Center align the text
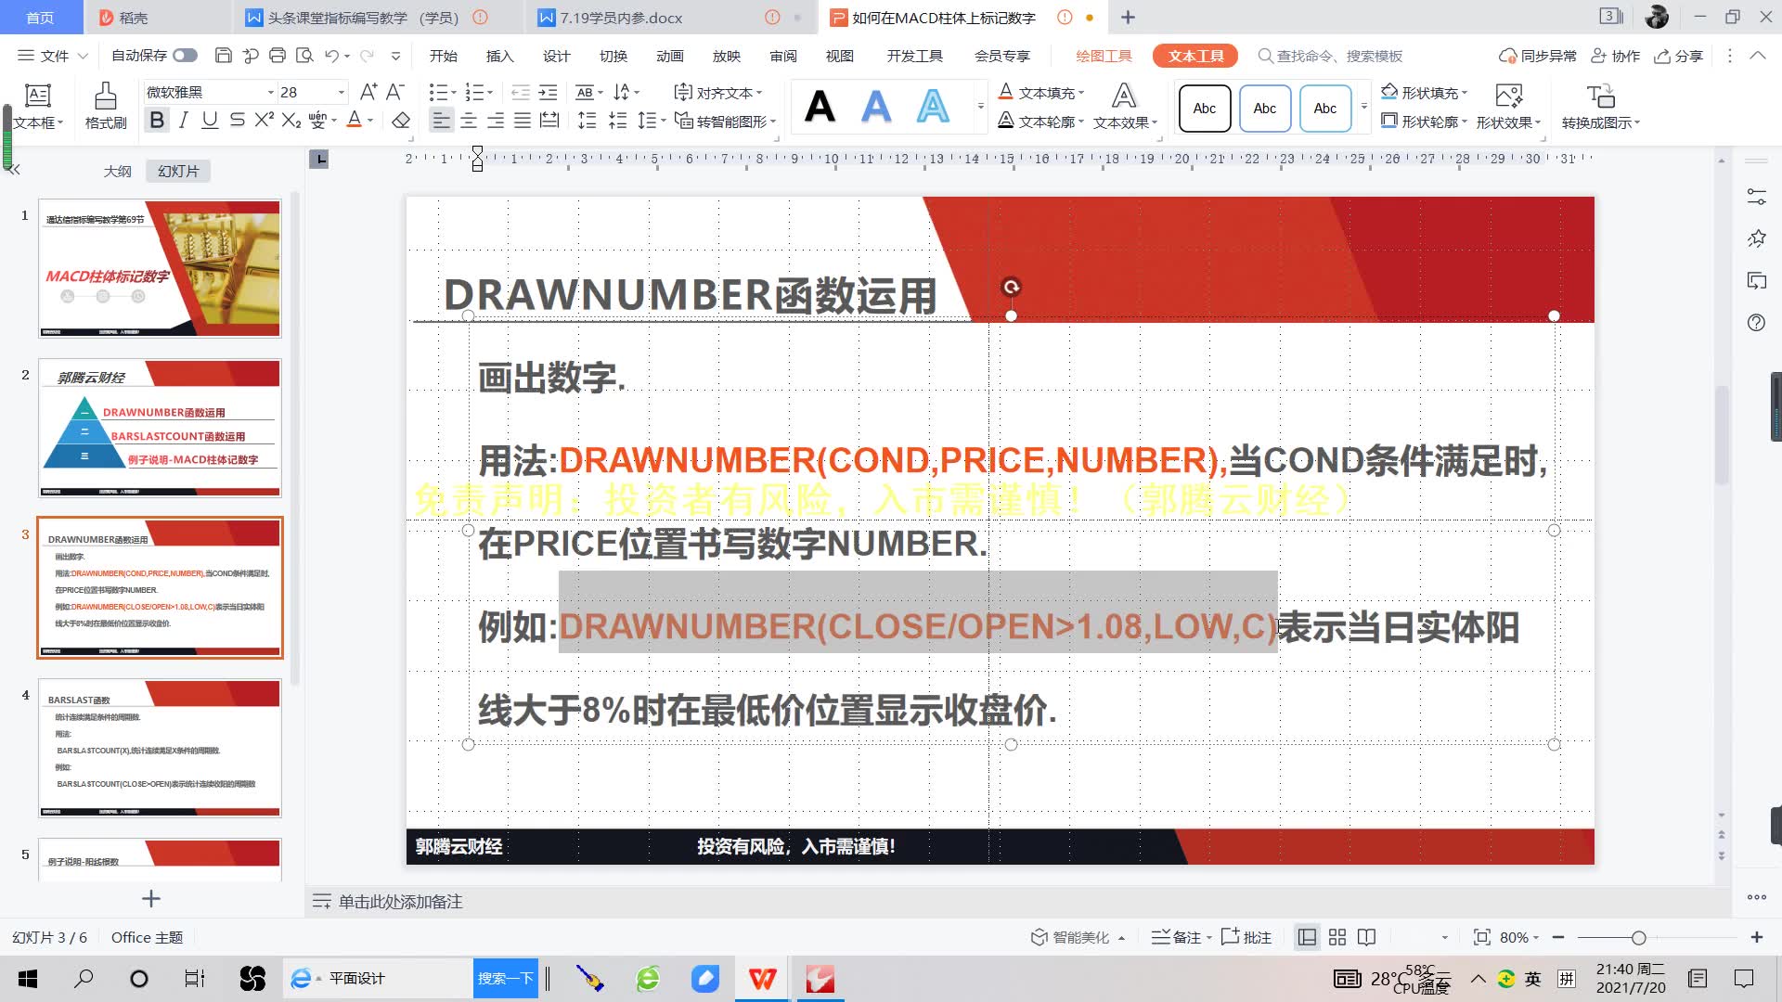This screenshot has width=1782, height=1002. (x=469, y=121)
